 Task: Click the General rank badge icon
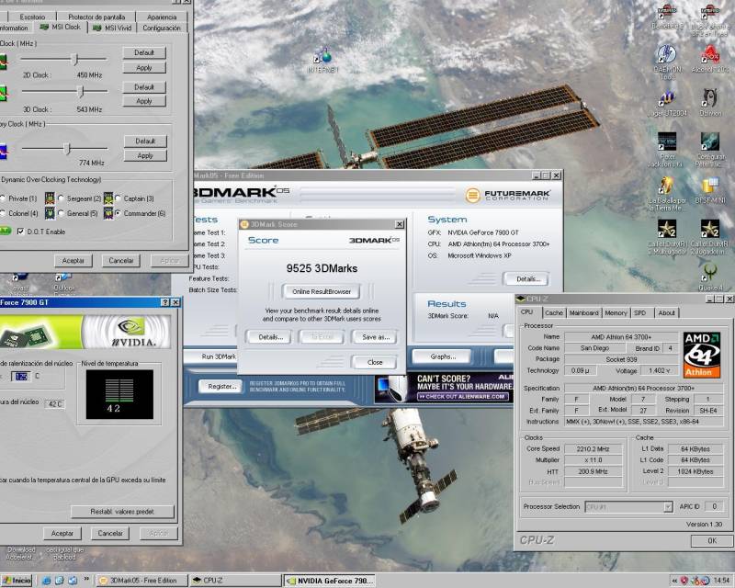pos(50,213)
